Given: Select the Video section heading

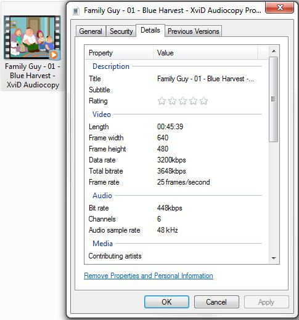Looking at the screenshot, I should coord(102,114).
